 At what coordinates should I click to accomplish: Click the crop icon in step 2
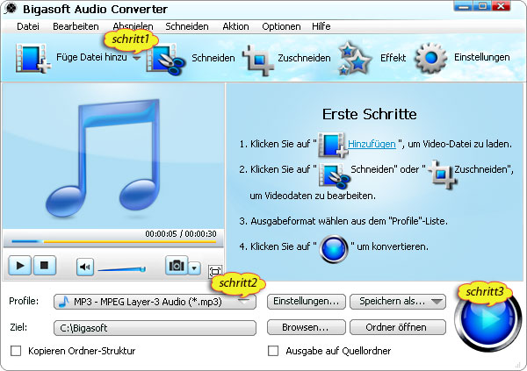tap(443, 174)
